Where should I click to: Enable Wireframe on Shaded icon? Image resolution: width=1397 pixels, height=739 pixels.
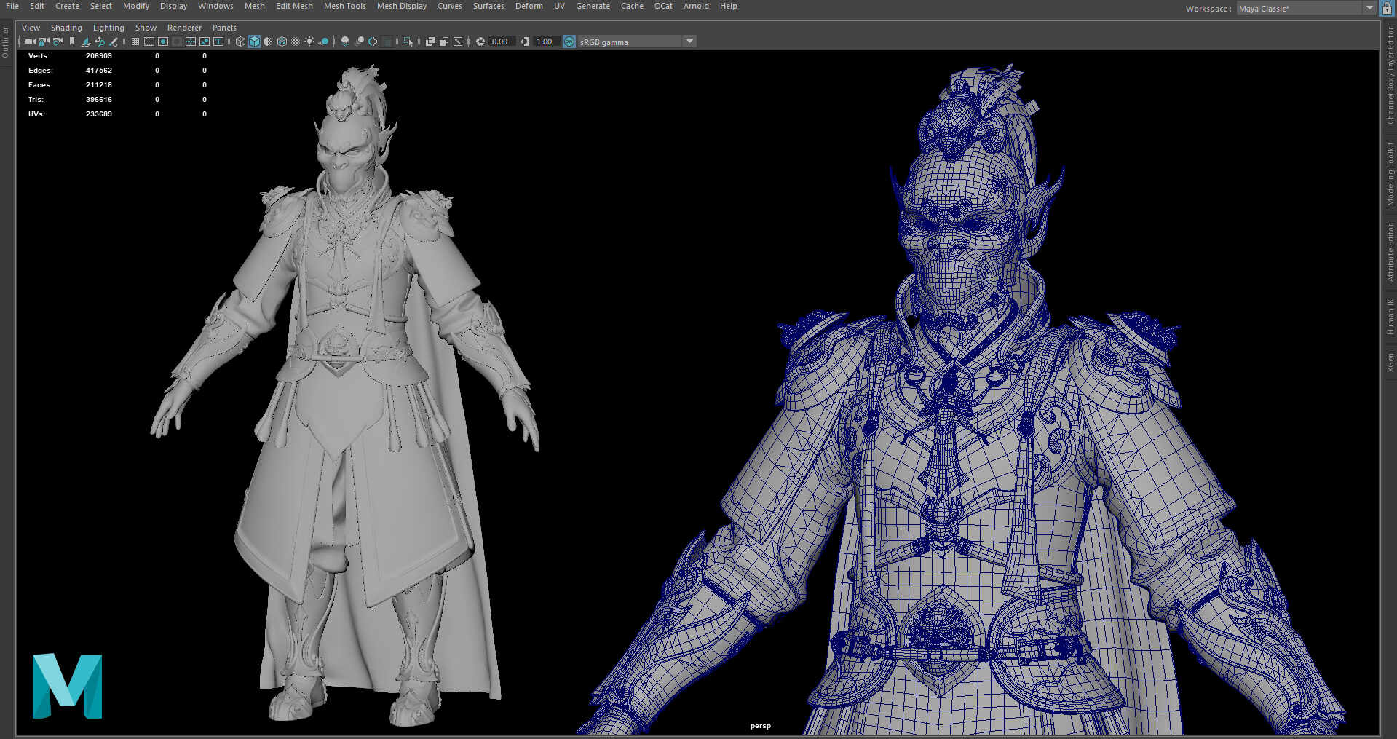282,42
